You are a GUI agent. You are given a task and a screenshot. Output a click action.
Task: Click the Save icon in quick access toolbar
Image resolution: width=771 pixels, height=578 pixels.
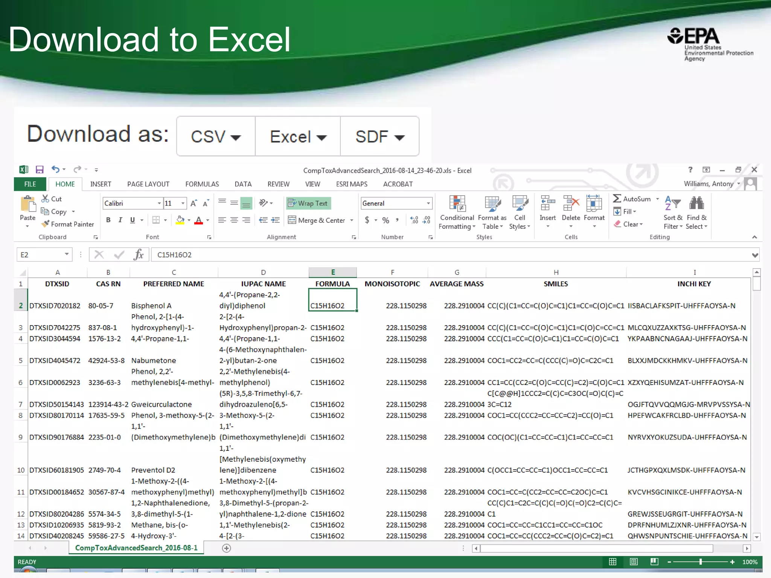tap(39, 169)
